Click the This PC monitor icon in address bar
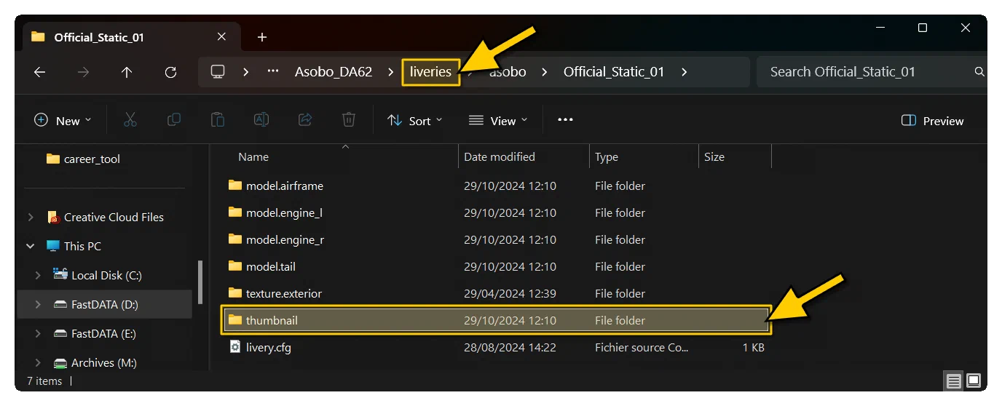Screen dimensions: 1002x406 218,71
